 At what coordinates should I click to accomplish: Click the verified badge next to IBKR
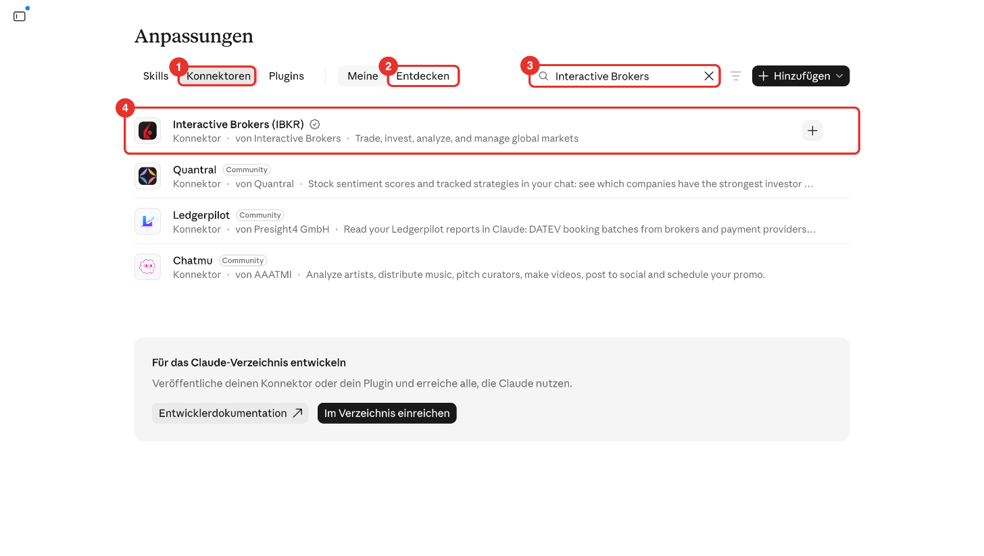pos(314,124)
